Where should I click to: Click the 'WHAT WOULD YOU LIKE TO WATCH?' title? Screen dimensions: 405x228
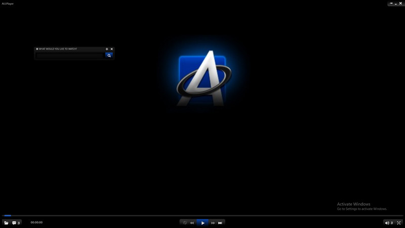coord(58,49)
